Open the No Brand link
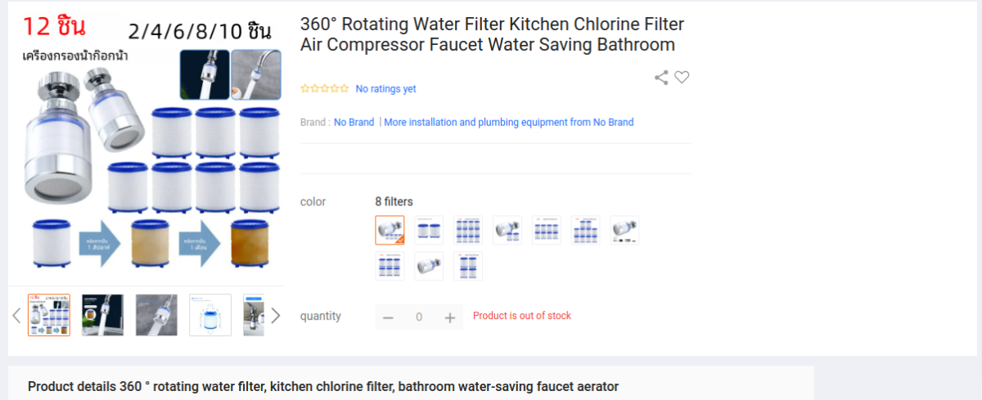Image resolution: width=982 pixels, height=400 pixels. click(354, 122)
